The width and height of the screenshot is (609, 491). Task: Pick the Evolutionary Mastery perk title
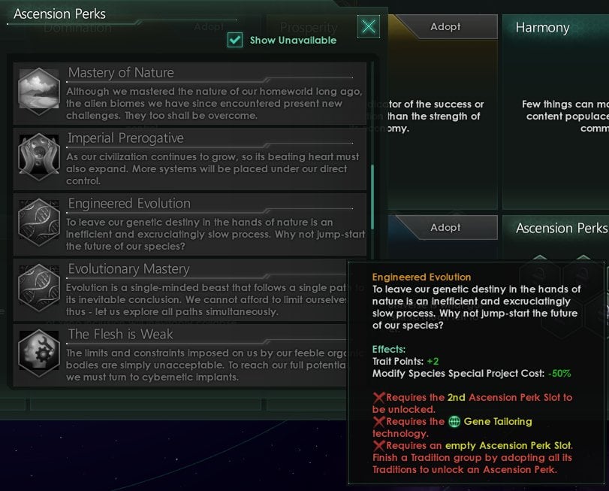[129, 268]
